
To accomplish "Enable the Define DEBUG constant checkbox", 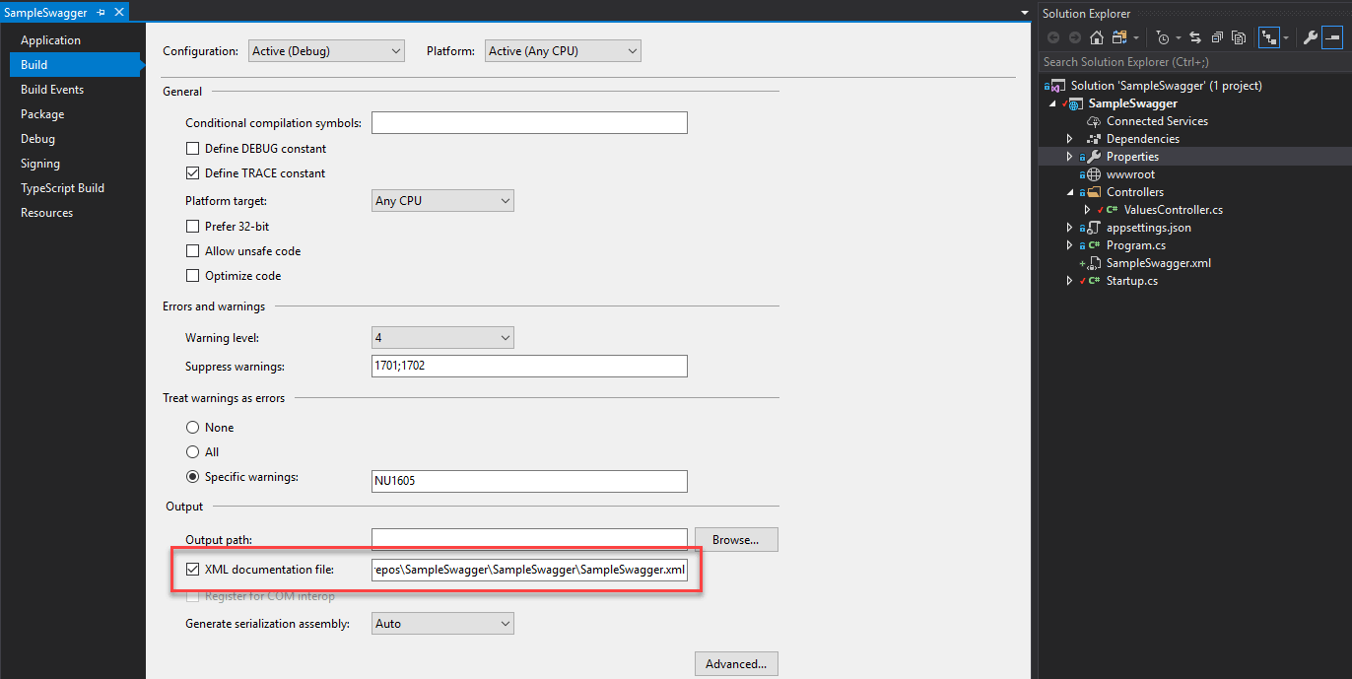I will 193,149.
